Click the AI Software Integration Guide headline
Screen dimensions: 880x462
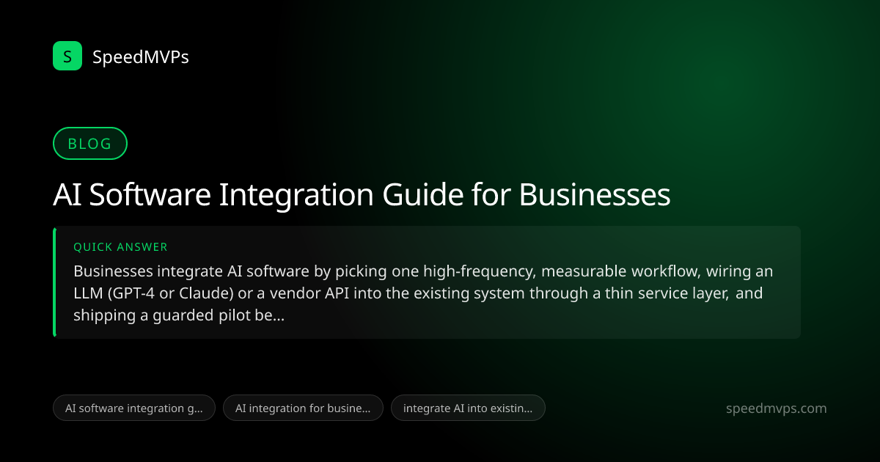click(x=362, y=194)
